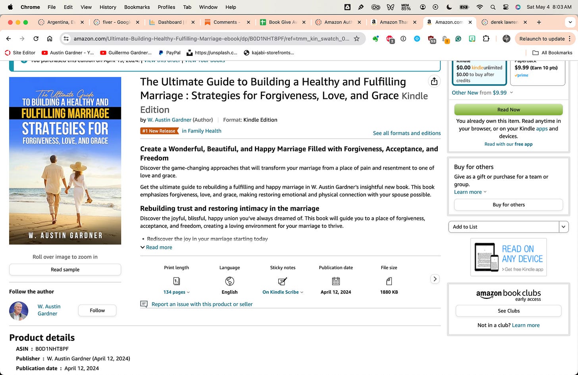Click the Relaunch to update button

[x=542, y=38]
